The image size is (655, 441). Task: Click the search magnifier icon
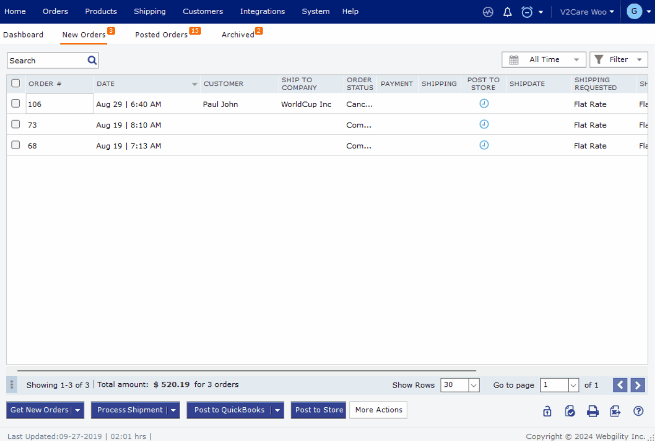(x=92, y=60)
